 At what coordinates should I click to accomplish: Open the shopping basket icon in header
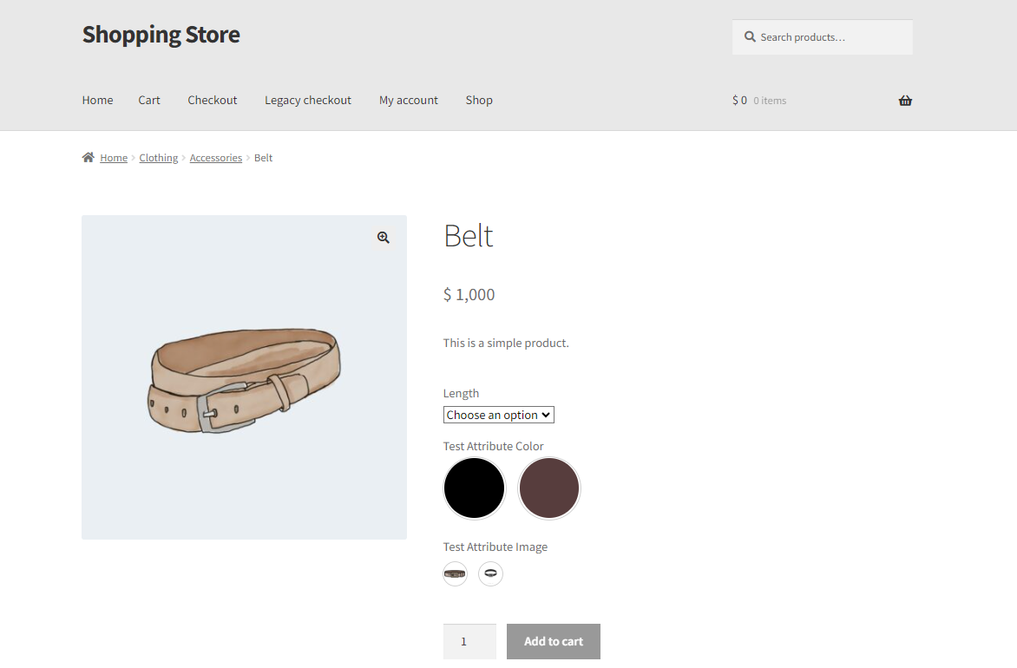tap(905, 101)
